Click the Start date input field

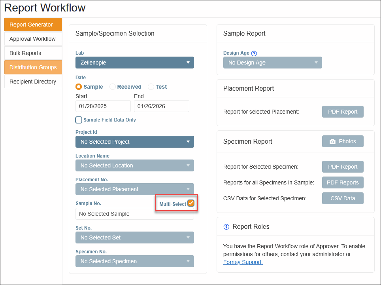(103, 106)
